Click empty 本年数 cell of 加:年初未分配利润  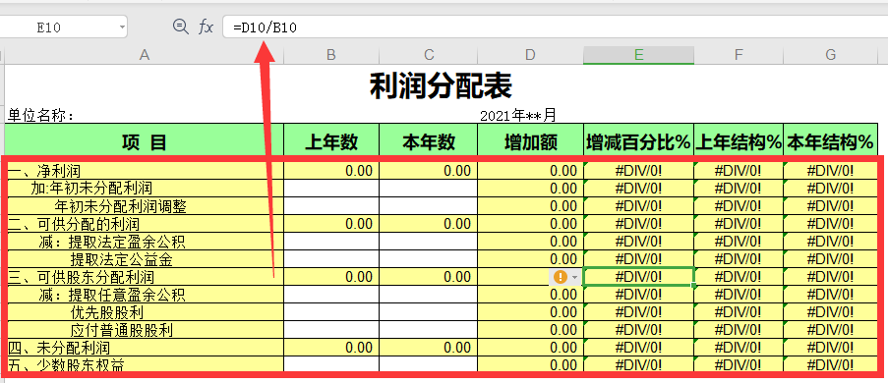click(x=429, y=188)
